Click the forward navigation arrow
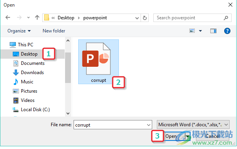 click(19, 18)
